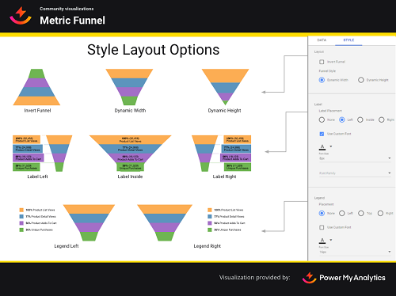Click 'Visualization provided by:' text
Viewport: 396px width, 296px height.
click(x=255, y=278)
